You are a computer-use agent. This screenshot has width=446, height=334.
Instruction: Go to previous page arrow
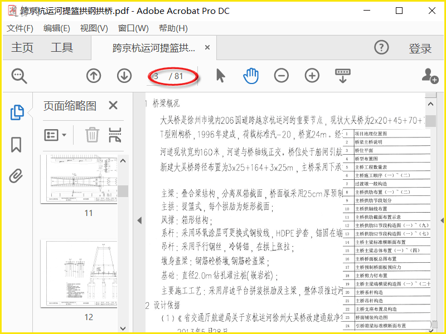tap(94, 76)
